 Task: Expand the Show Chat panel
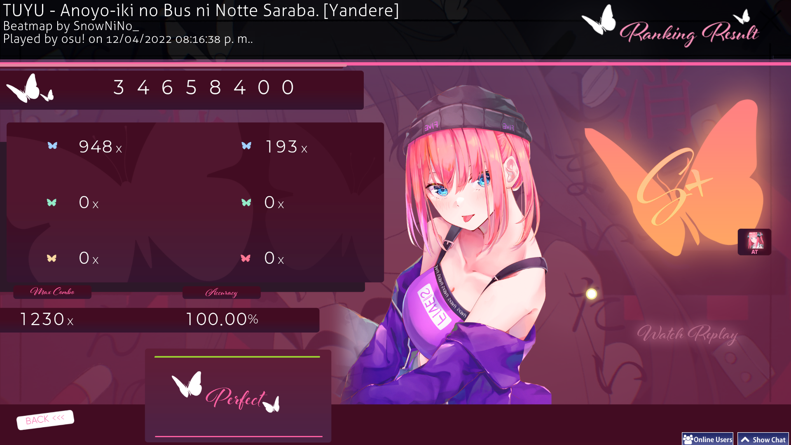[x=763, y=439]
